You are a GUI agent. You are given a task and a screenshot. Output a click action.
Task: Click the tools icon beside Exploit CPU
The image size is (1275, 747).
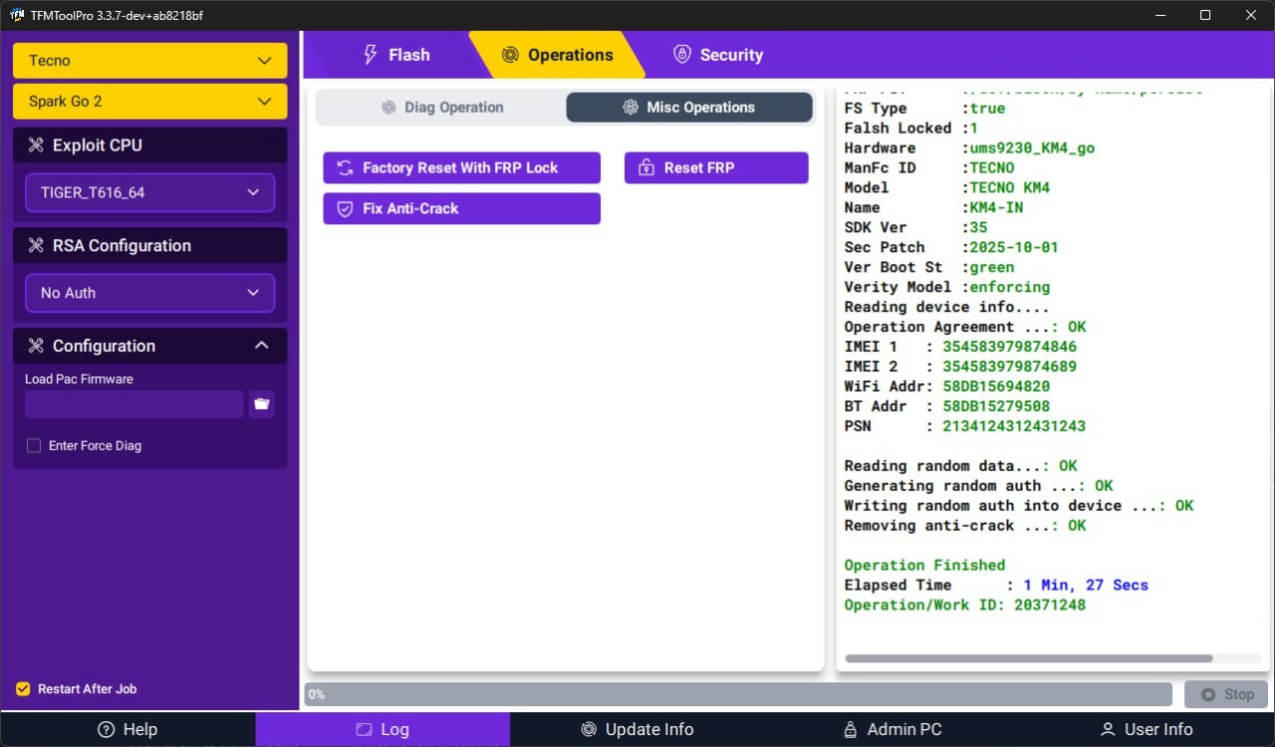coord(36,145)
